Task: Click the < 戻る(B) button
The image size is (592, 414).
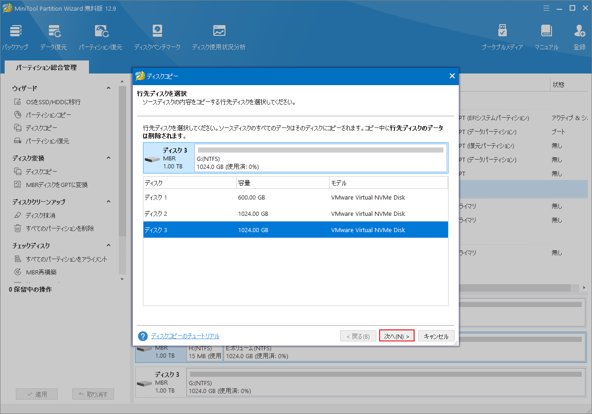Action: 358,336
